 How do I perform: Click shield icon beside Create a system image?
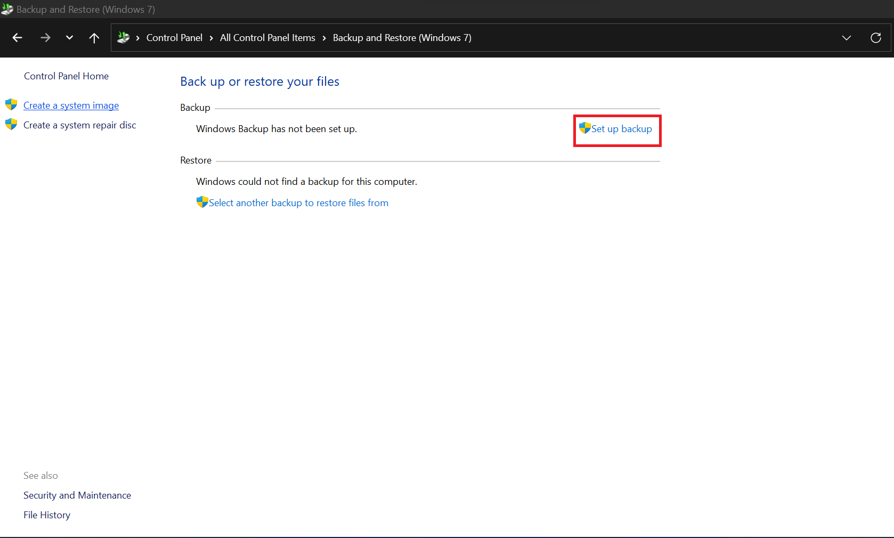[x=11, y=104]
